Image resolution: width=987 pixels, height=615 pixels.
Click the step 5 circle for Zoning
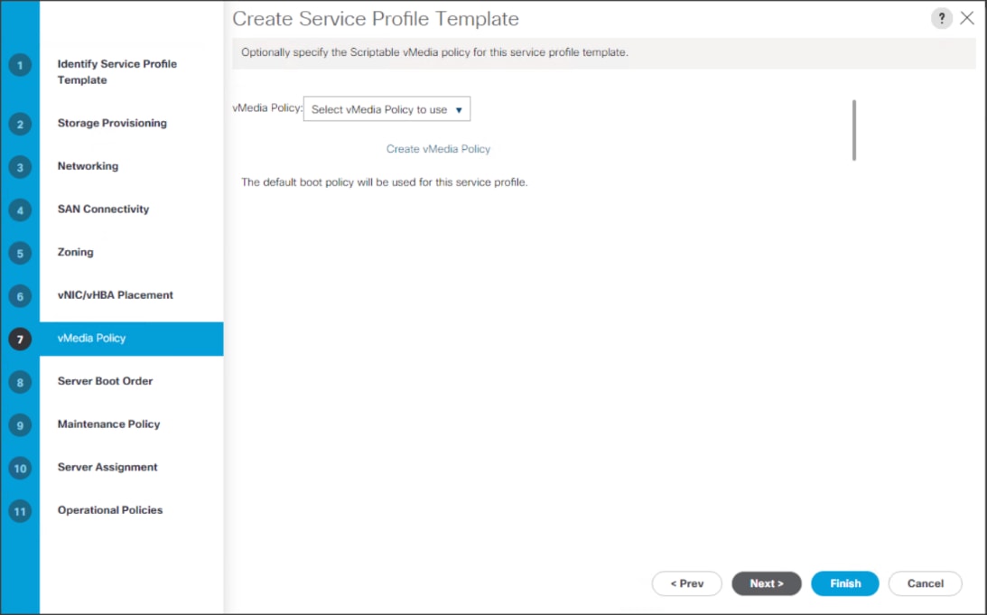pos(20,253)
